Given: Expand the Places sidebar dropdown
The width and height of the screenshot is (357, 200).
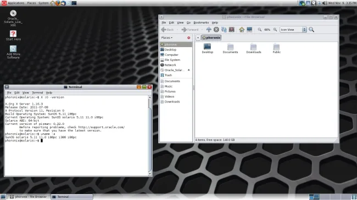Looking at the screenshot, I should point(167,38).
